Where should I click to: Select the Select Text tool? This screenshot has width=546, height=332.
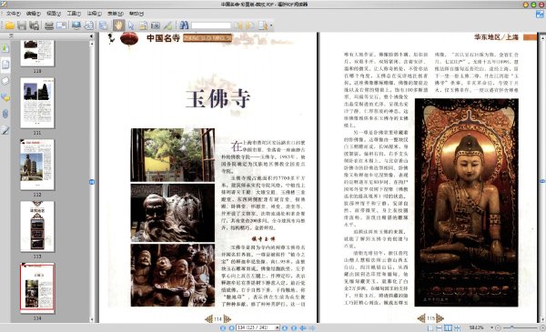click(x=143, y=25)
